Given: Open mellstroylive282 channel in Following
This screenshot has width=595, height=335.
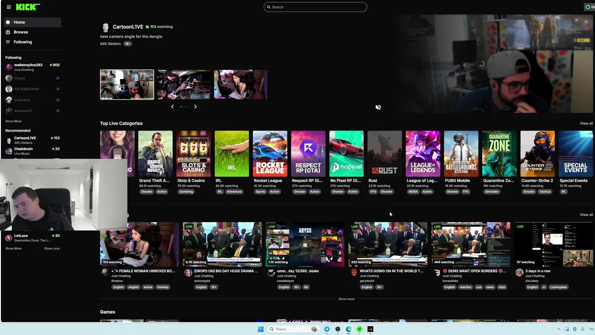Looking at the screenshot, I should click(x=32, y=67).
